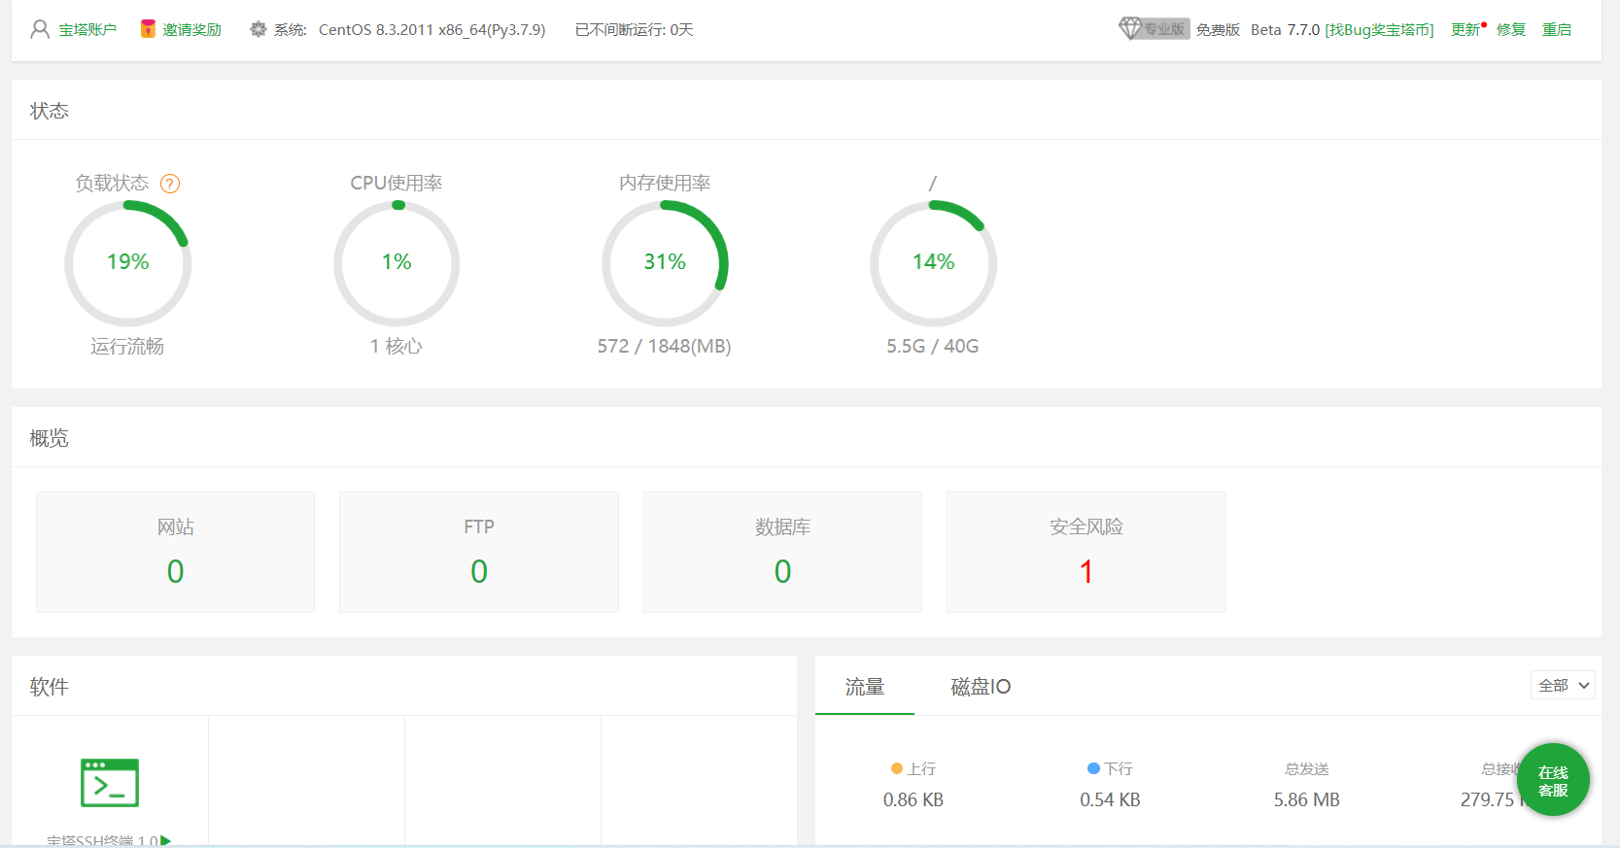Click the SSH terminal play arrow
The image size is (1620, 848).
point(166,840)
